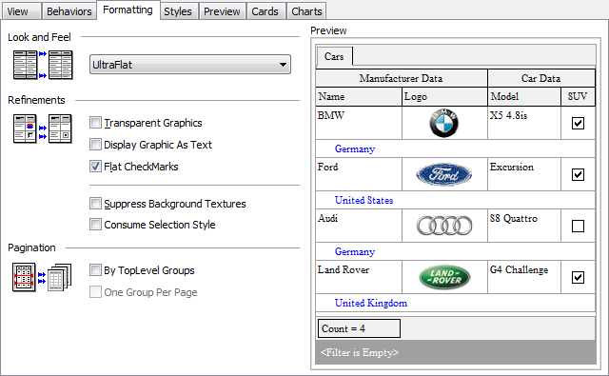Sort by the Name column header
609x376 pixels.
(x=359, y=96)
